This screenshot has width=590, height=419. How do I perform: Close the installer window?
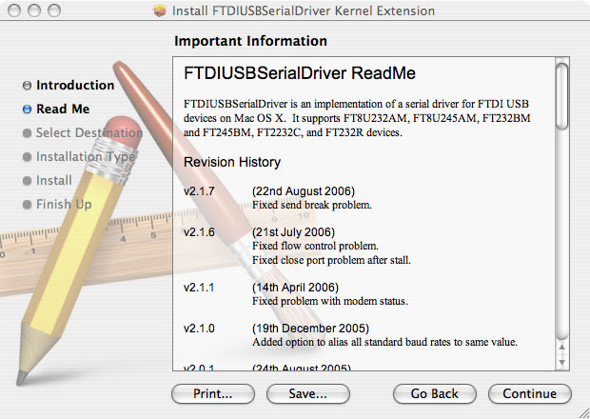(14, 10)
